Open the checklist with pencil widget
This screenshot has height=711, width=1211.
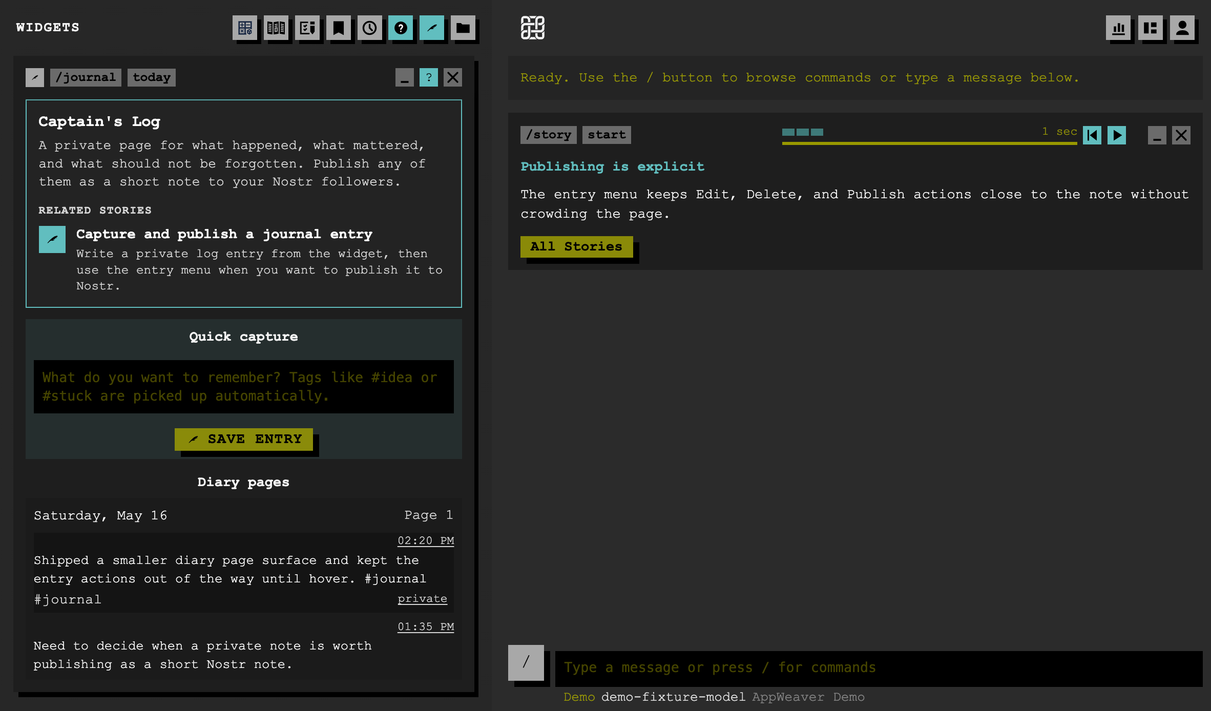[x=307, y=28]
